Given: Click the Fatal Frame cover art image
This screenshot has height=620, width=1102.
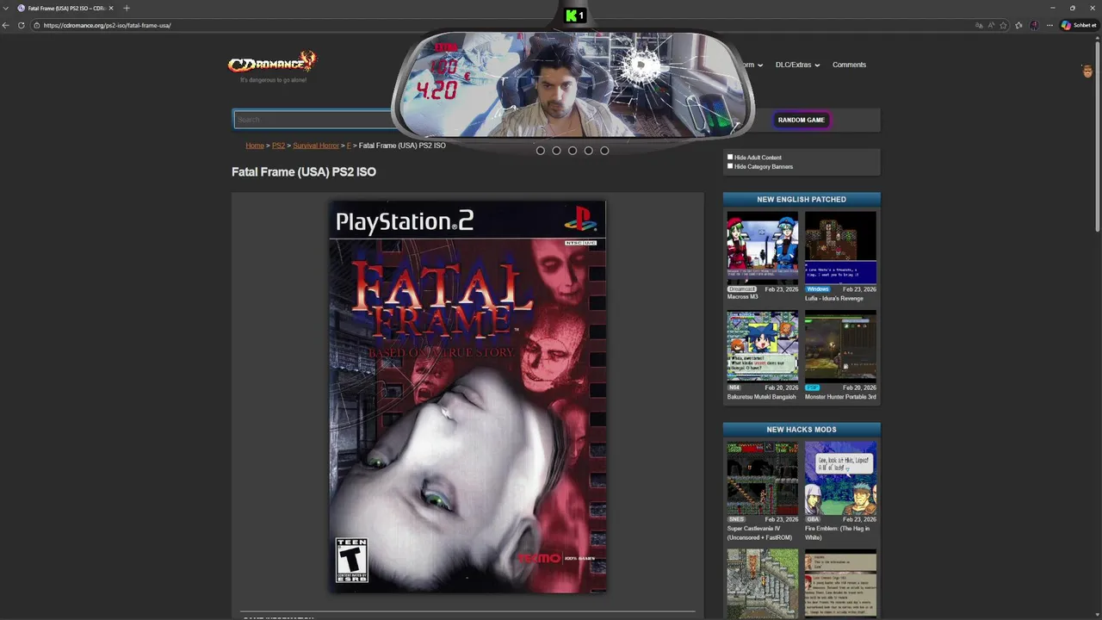Looking at the screenshot, I should [x=468, y=397].
